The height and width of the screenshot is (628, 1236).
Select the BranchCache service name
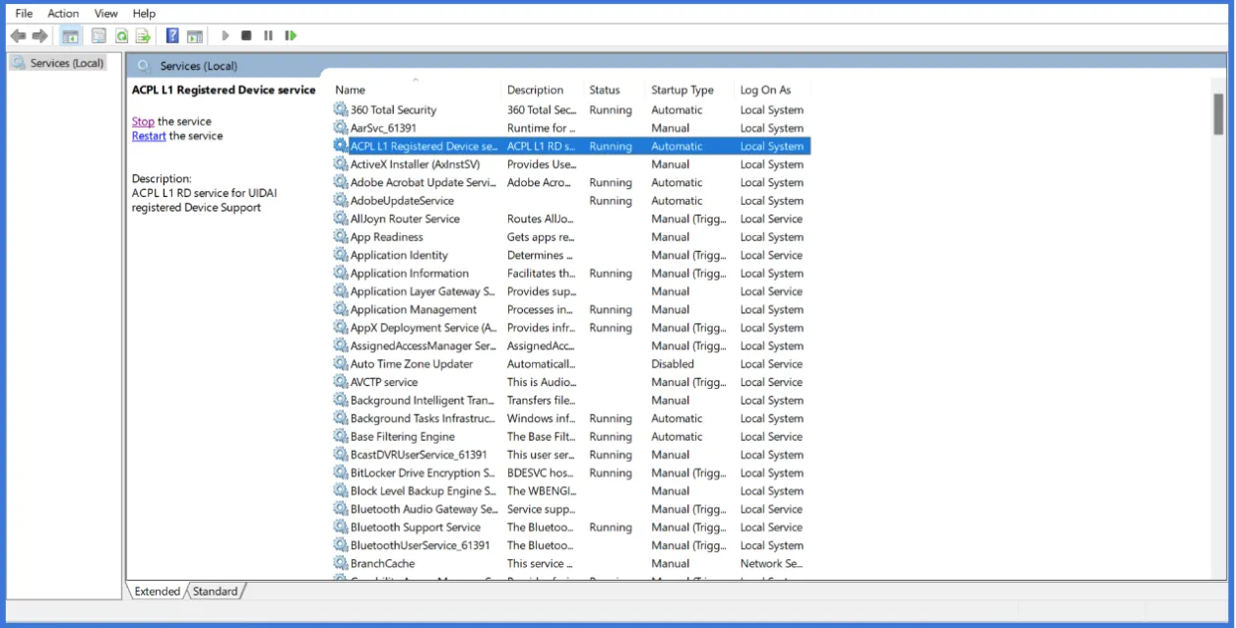click(x=382, y=564)
